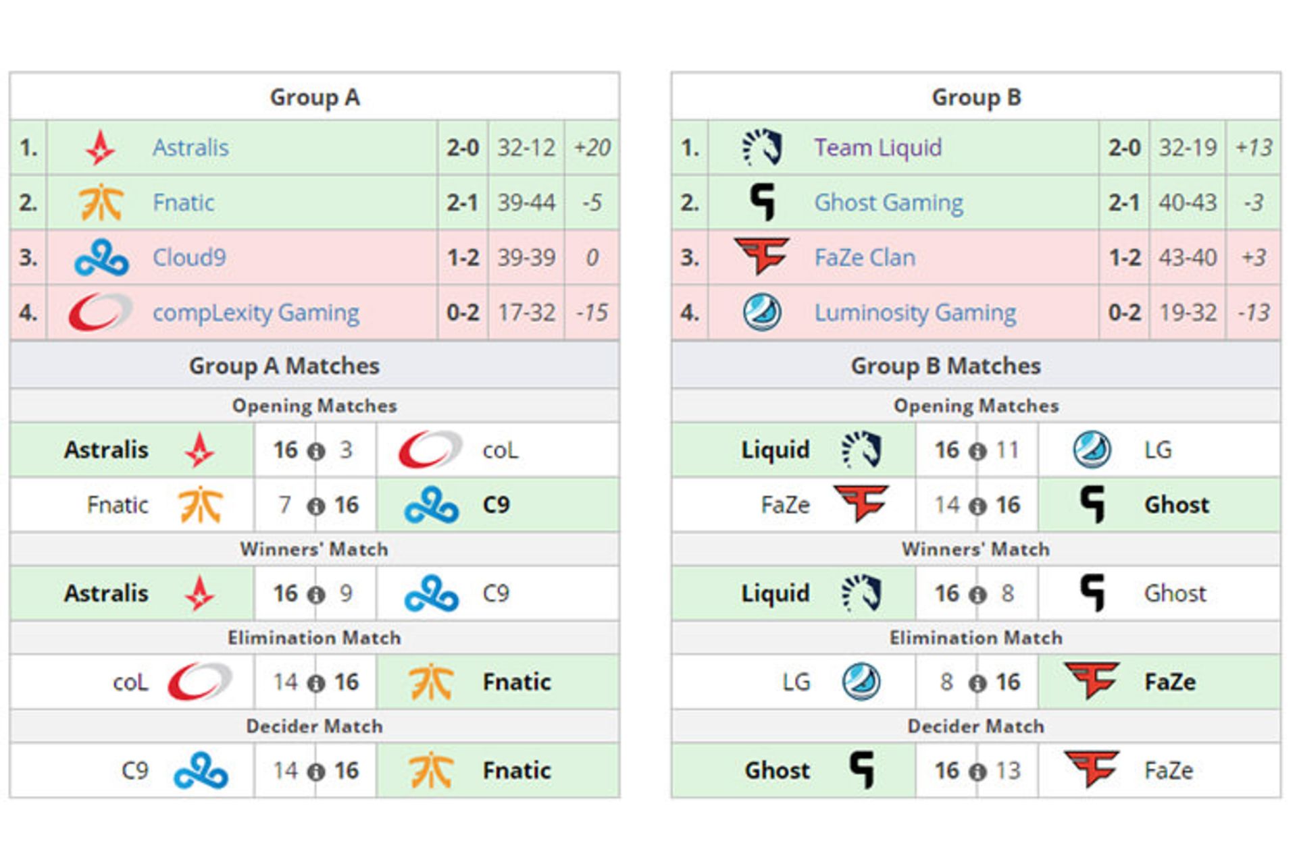Open the Cloud9 team link
1297x864 pixels.
point(189,257)
